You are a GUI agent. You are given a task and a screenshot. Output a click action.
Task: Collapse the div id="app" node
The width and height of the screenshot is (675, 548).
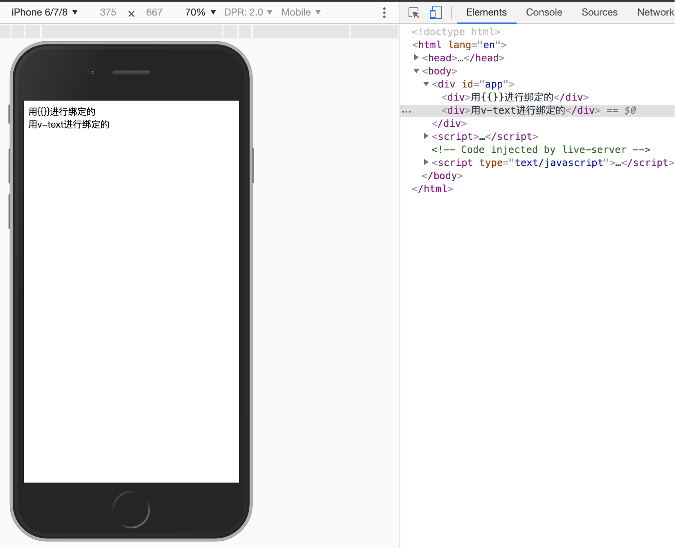(426, 84)
